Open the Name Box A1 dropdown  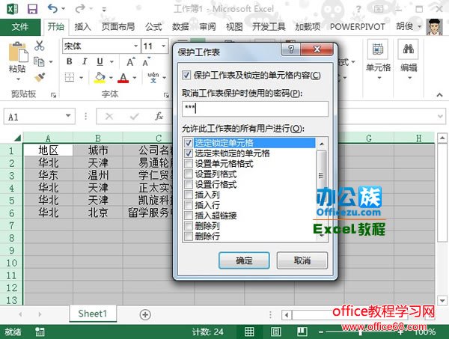[x=68, y=116]
